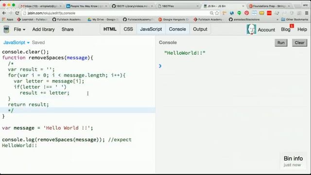
Task: Reload the page with the refresh icon
Action: pyautogui.click(x=17, y=13)
